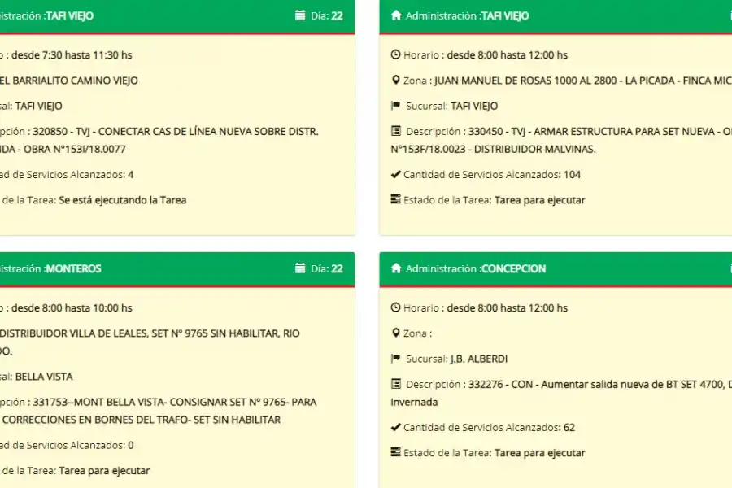Click the home icon on the CONCEPCION card
This screenshot has height=488, width=732.
tap(394, 268)
